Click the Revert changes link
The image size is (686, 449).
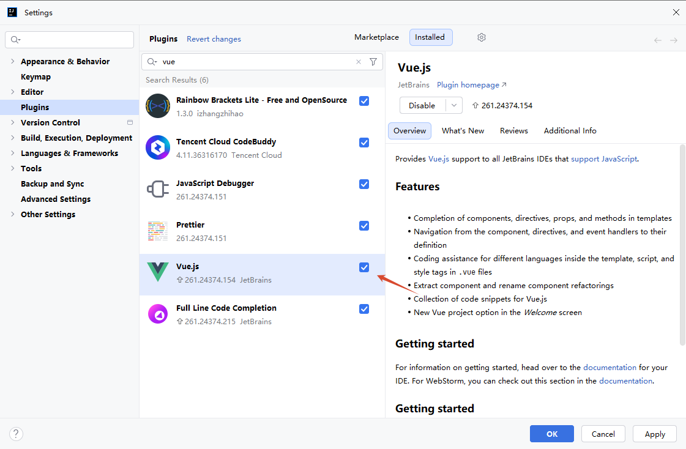click(214, 39)
